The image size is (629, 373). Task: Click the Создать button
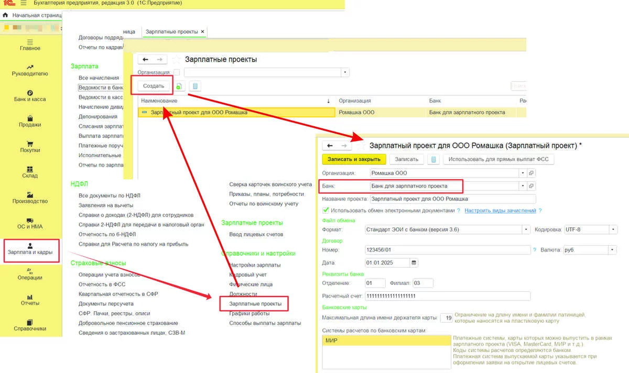154,86
